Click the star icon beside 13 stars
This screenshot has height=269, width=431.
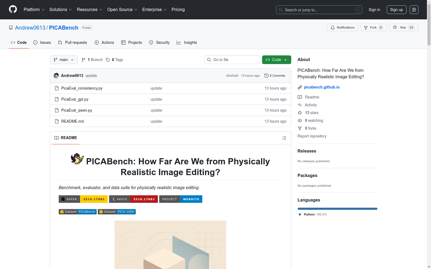point(300,113)
